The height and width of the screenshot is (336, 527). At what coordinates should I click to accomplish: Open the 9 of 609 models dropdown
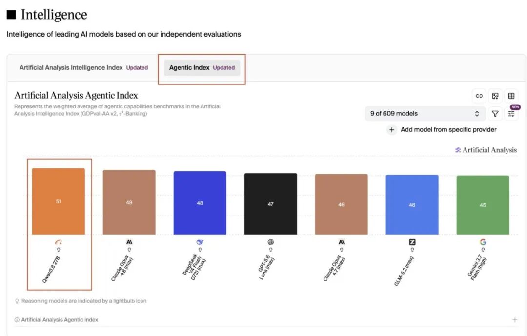(x=425, y=114)
